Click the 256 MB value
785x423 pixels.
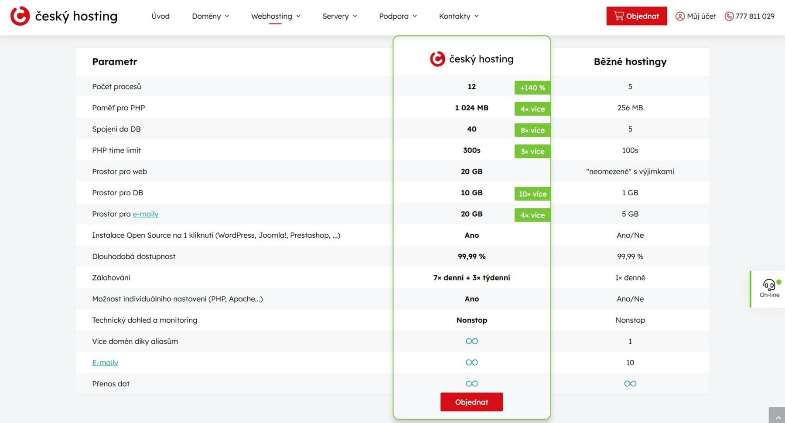point(630,108)
